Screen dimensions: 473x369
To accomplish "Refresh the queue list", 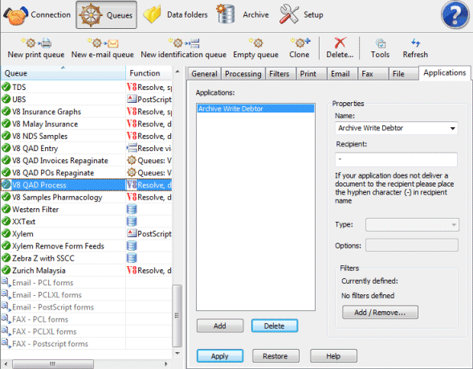I will tap(415, 48).
